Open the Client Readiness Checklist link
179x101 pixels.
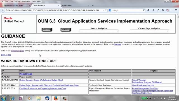click(143, 85)
